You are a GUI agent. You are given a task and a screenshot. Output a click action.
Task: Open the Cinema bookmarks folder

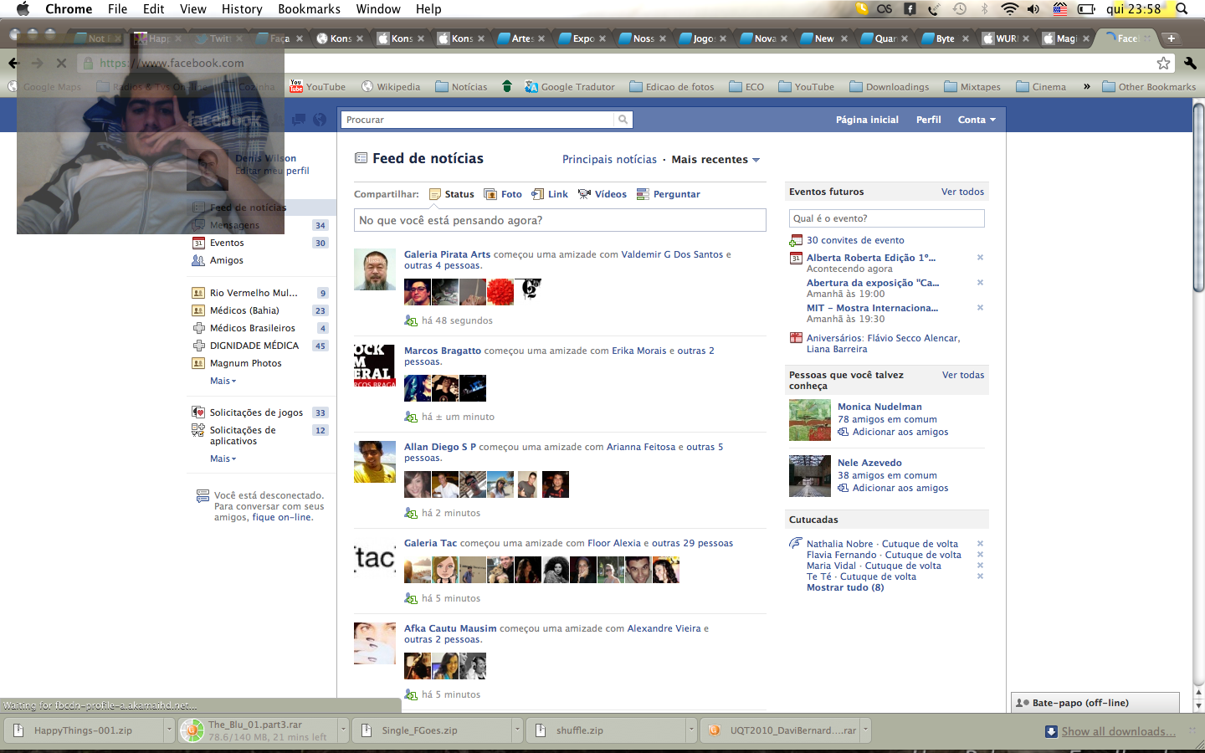click(1041, 86)
